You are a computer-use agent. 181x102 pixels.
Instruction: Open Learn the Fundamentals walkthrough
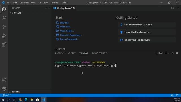(146, 32)
